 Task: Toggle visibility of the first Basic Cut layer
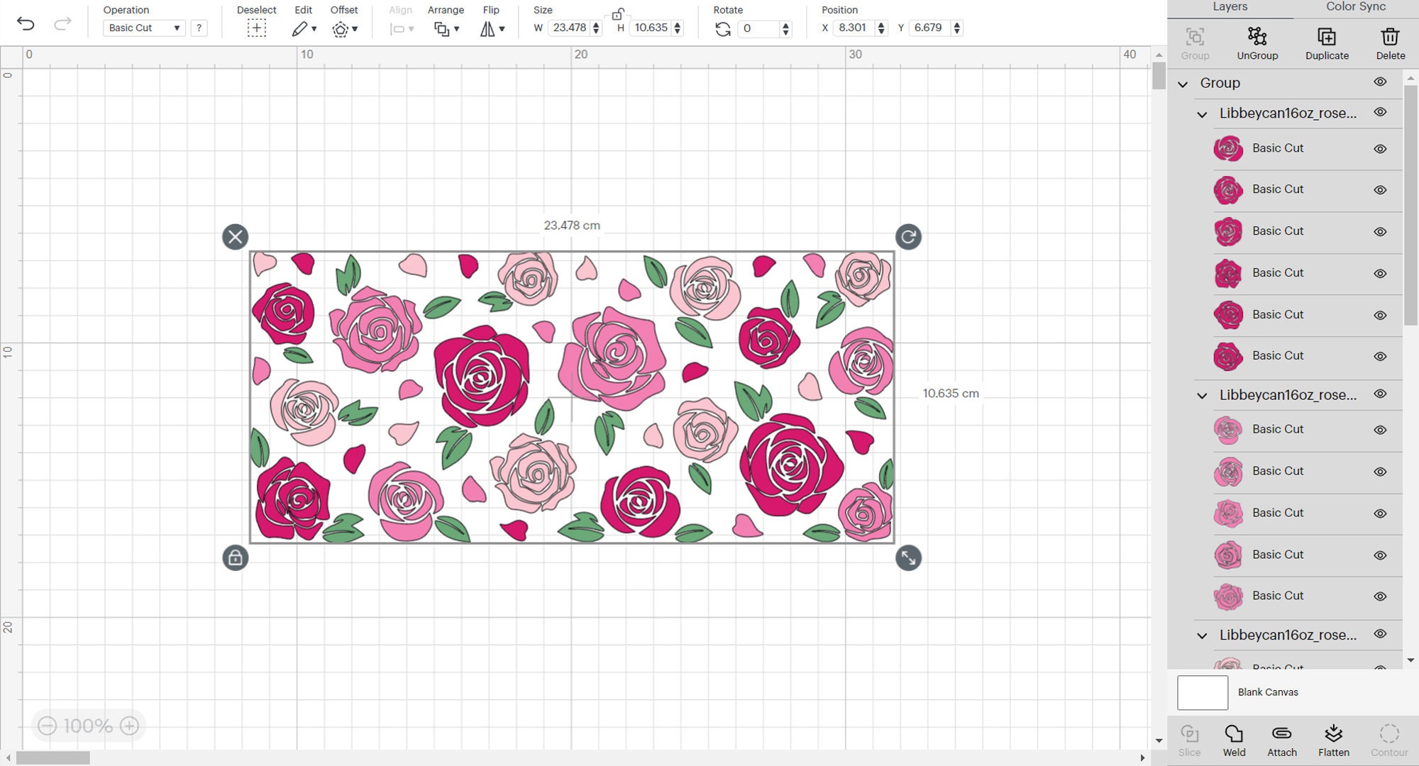(x=1380, y=148)
